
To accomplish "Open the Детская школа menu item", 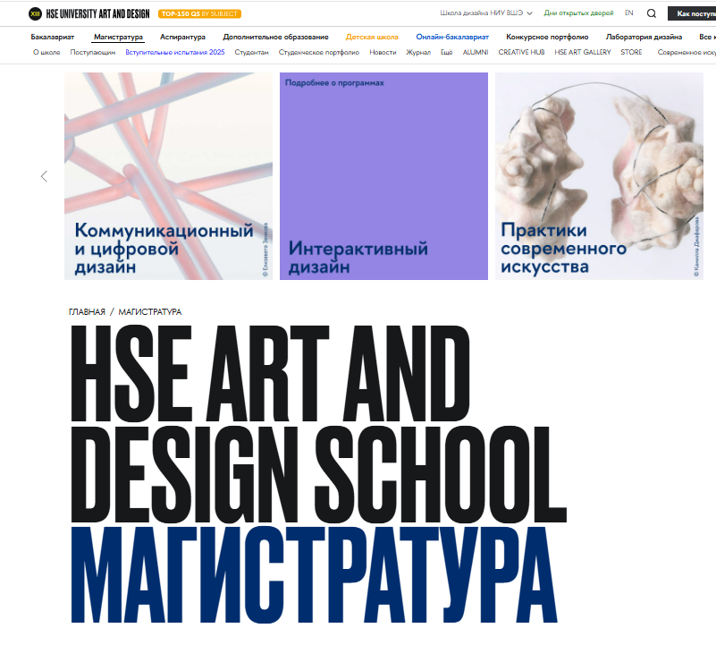I will point(372,37).
